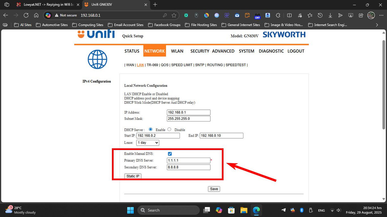Expand bookmarks overflow chevron
This screenshot has width=387, height=217.
coord(377,25)
